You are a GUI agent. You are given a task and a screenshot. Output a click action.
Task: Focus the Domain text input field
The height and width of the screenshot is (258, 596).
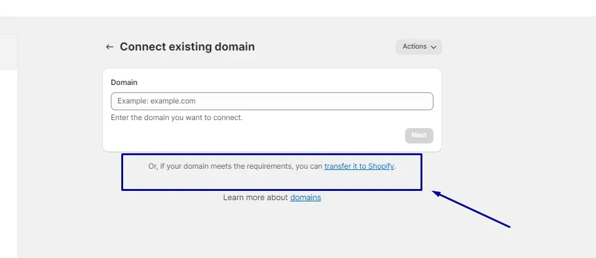point(272,101)
